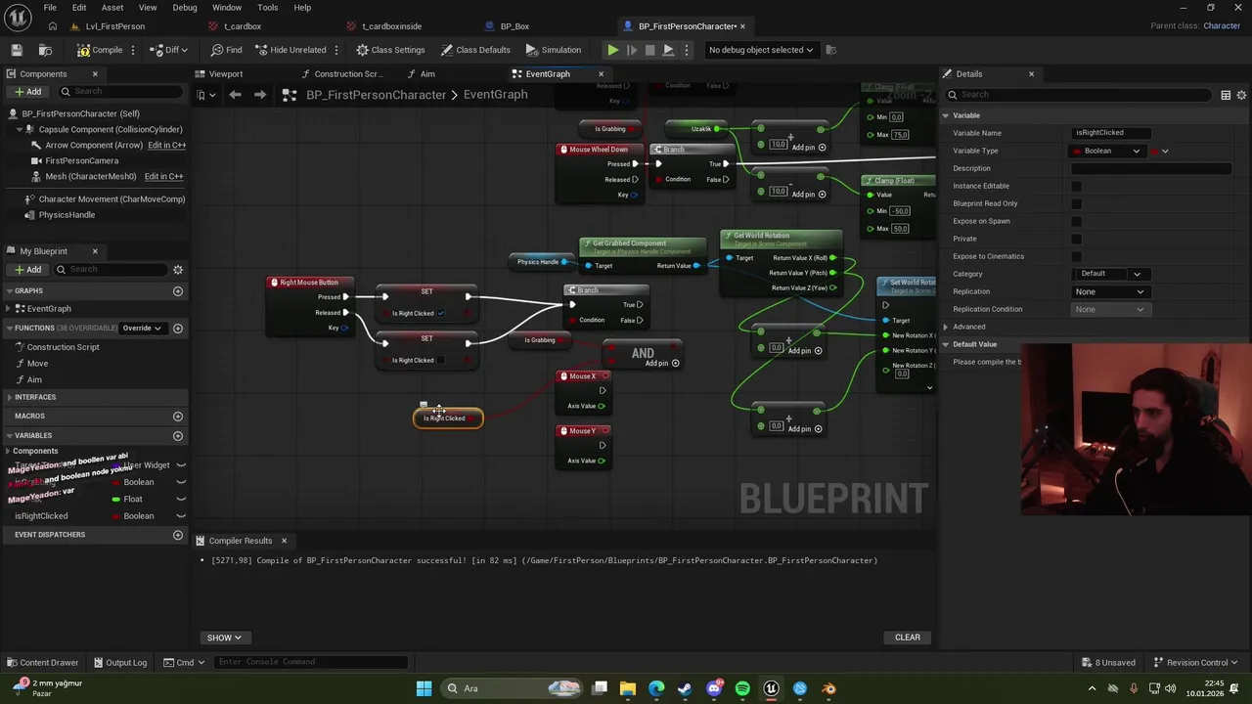Enable the Blueprint Read Only checkbox

click(x=1077, y=203)
